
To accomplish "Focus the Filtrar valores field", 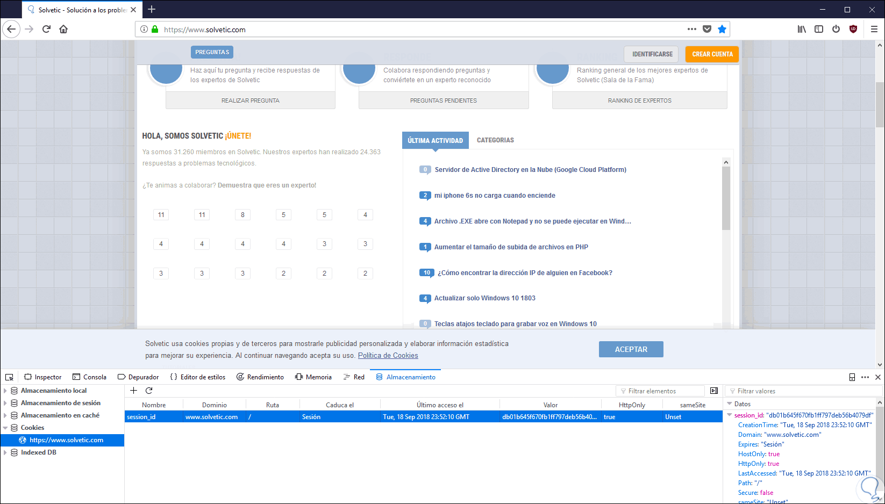I will 803,391.
